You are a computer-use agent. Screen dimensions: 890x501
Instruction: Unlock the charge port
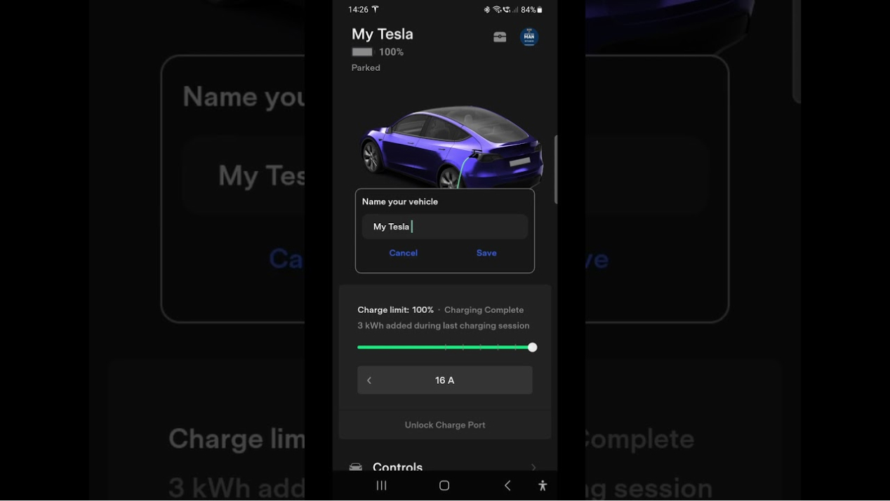point(445,425)
